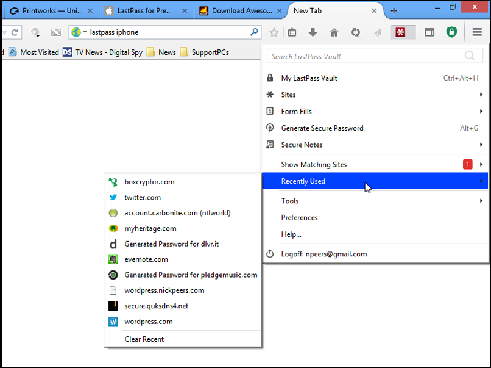
Task: Expand the Sites submenu
Action: 375,95
